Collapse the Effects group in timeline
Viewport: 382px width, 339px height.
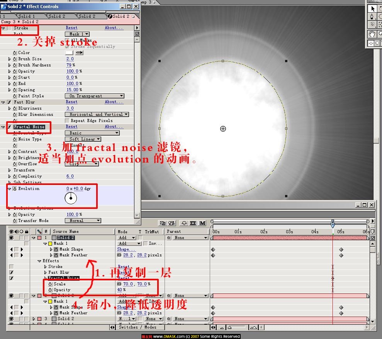point(39,261)
